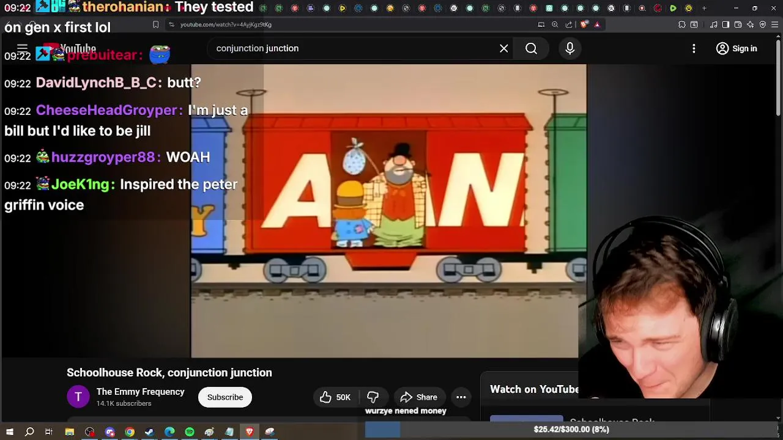The image size is (783, 440).
Task: Click the YouTube logo
Action: pos(69,49)
